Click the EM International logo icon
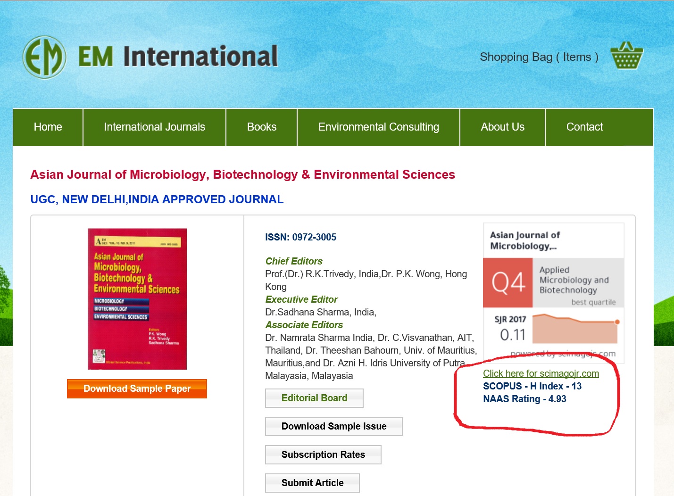Viewport: 674px width, 496px height. [x=44, y=57]
